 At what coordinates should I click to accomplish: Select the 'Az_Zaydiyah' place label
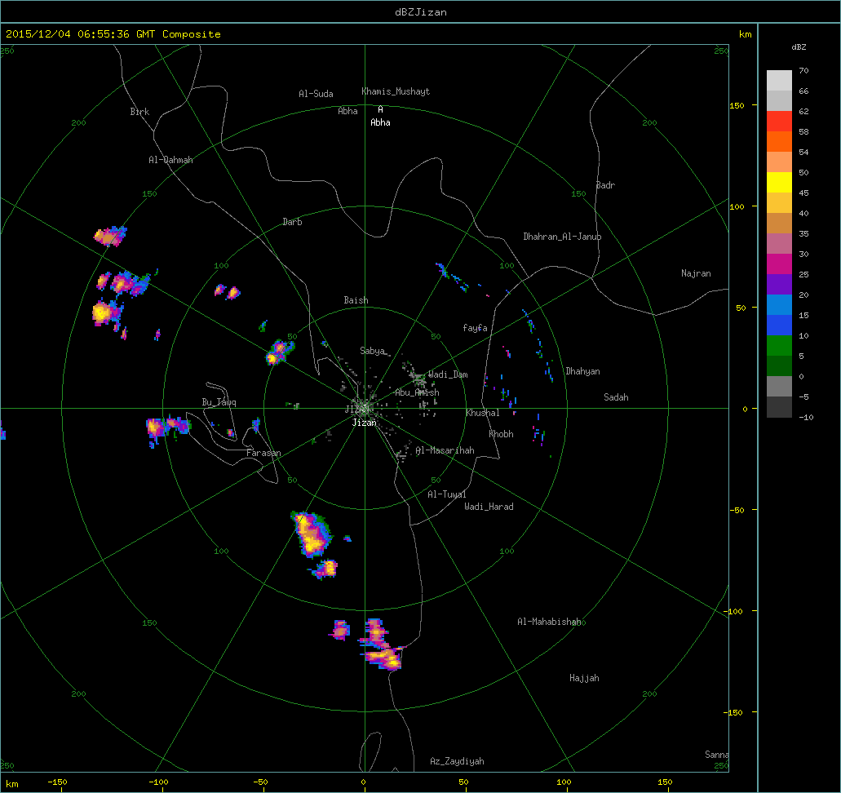point(457,762)
